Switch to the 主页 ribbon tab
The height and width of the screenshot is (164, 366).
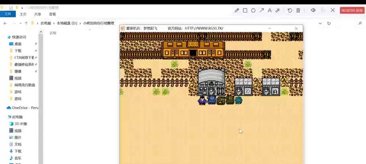click(23, 14)
